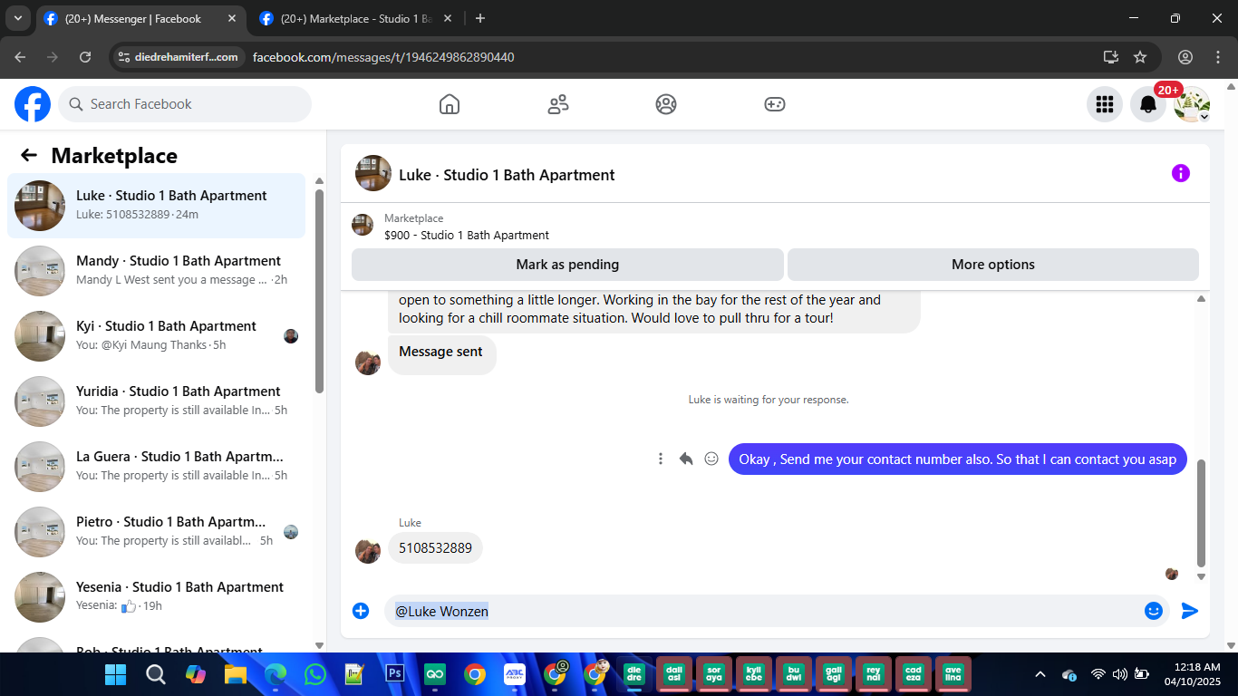The width and height of the screenshot is (1238, 696).
Task: Click the Search Facebook field
Action: 185,104
